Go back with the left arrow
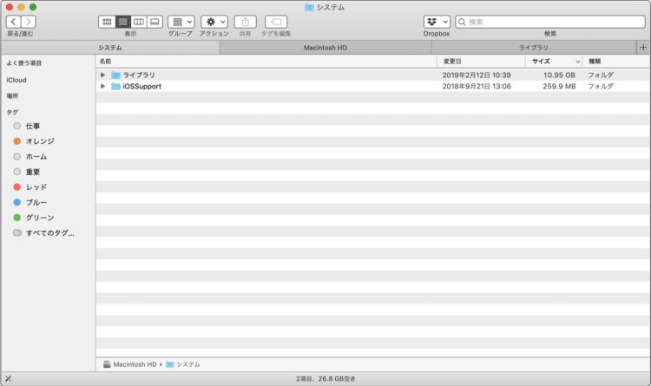This screenshot has width=651, height=386. click(13, 22)
